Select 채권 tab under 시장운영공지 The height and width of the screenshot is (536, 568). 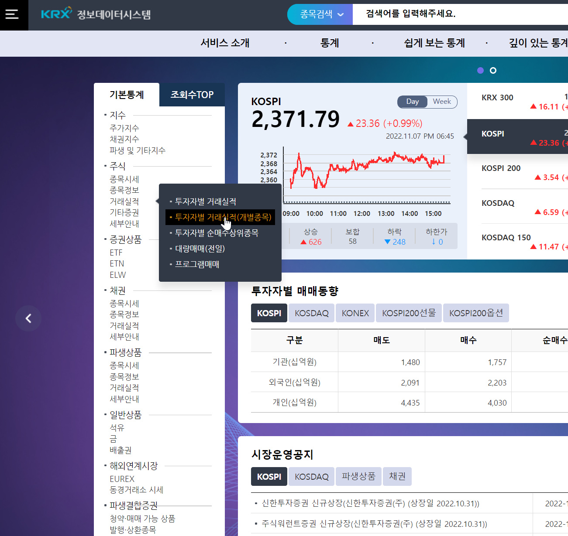coord(397,477)
